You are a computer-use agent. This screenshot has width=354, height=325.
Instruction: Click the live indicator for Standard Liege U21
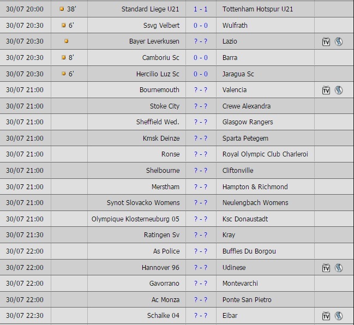(x=62, y=9)
